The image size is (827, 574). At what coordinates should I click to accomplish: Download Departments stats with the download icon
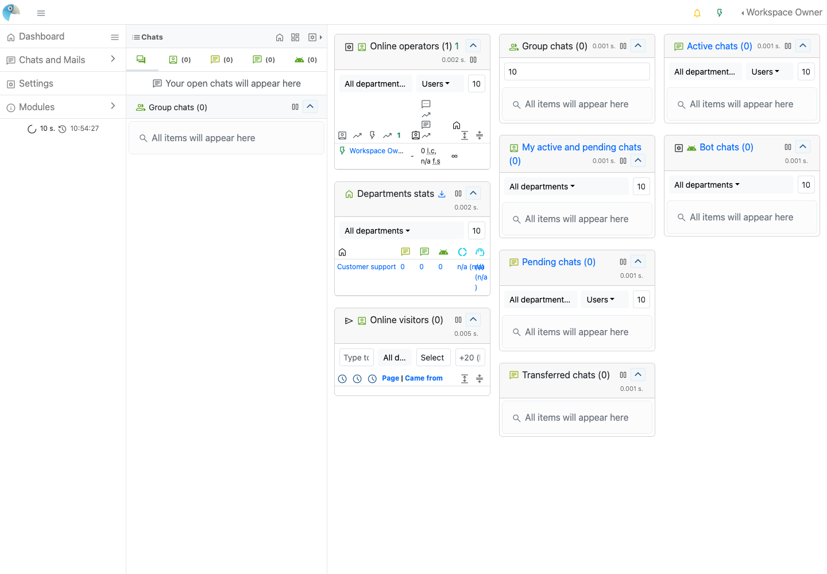pyautogui.click(x=442, y=194)
